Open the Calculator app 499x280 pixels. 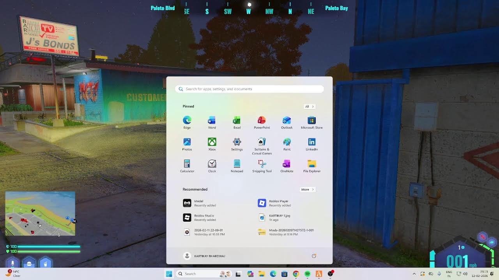point(187,166)
